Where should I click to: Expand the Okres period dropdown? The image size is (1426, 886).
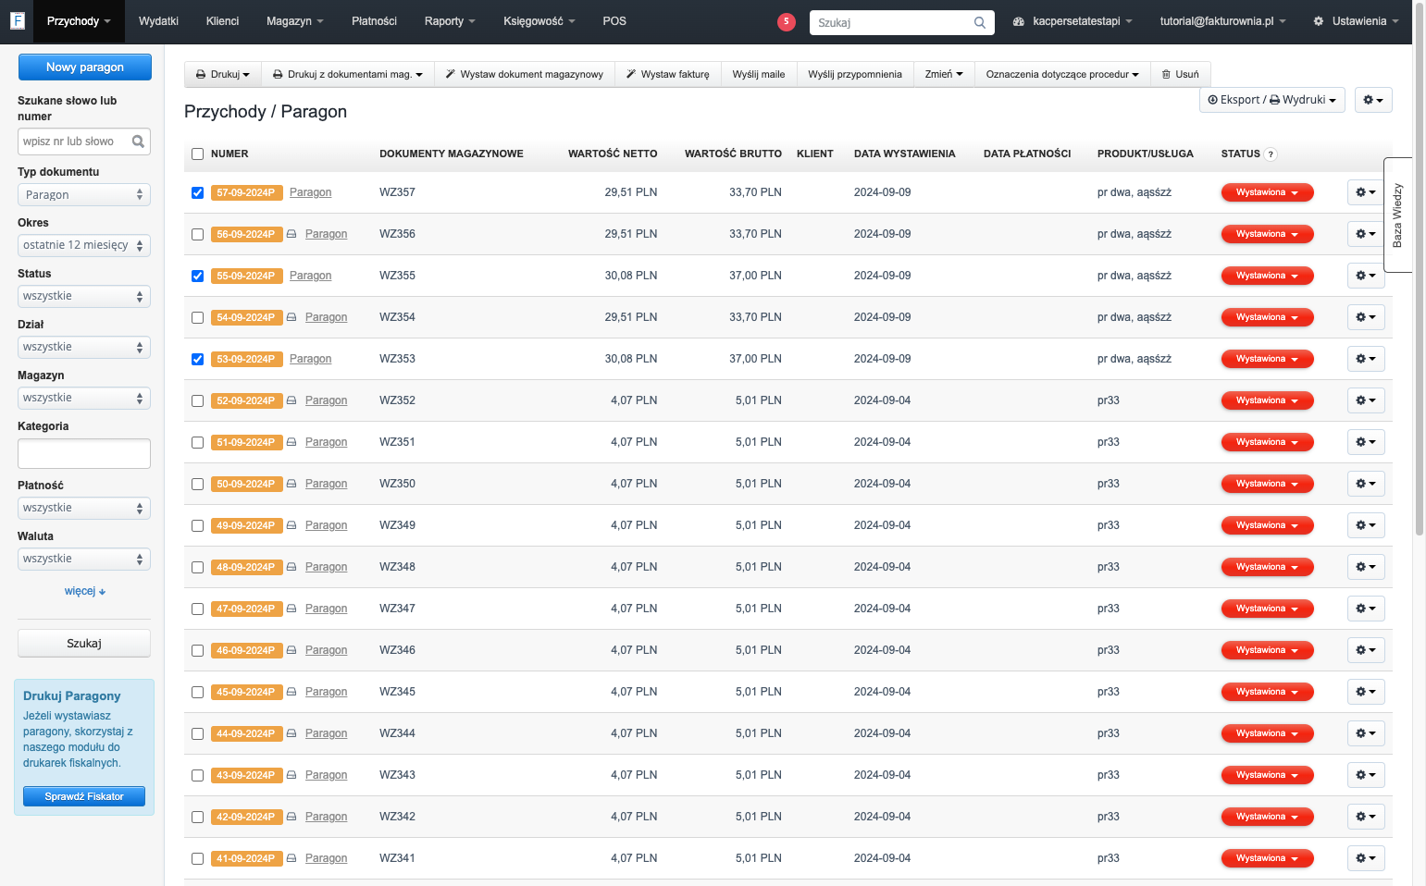coord(84,245)
